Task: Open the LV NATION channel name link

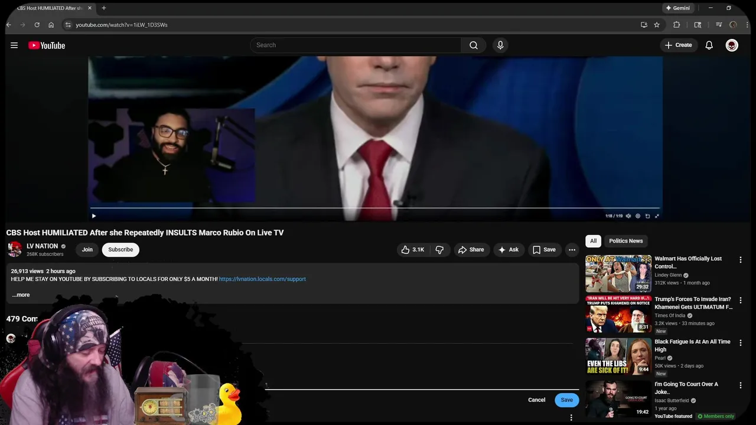Action: [42, 246]
